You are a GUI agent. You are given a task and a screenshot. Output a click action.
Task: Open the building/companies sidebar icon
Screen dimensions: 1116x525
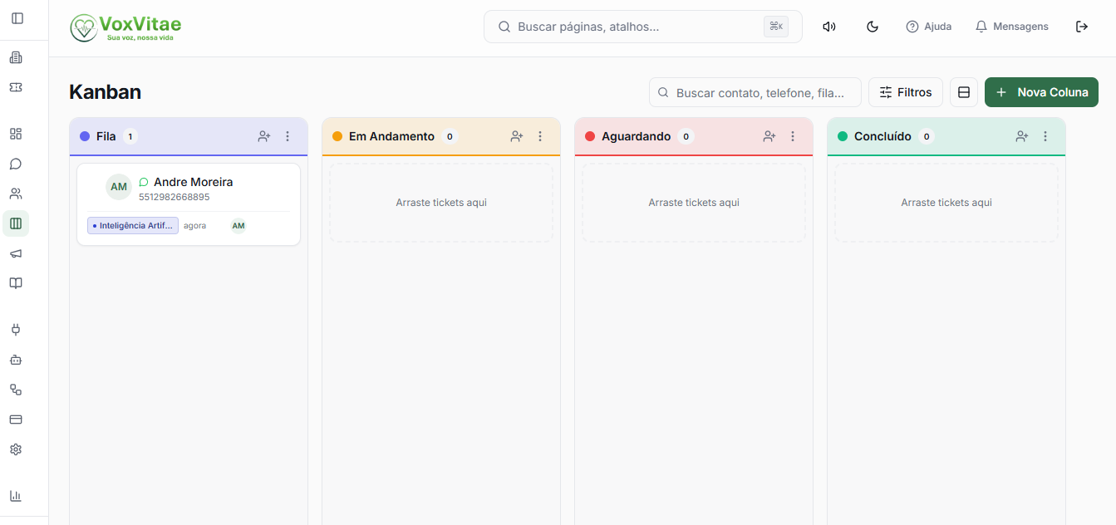(x=16, y=57)
